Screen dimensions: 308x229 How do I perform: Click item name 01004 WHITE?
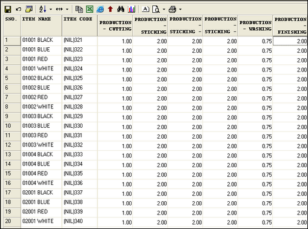(x=38, y=183)
